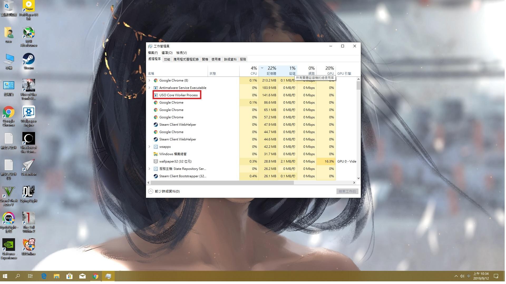Image resolution: width=506 pixels, height=284 pixels.
Task: Open Microsoft Edge from the taskbar
Action: (44, 276)
